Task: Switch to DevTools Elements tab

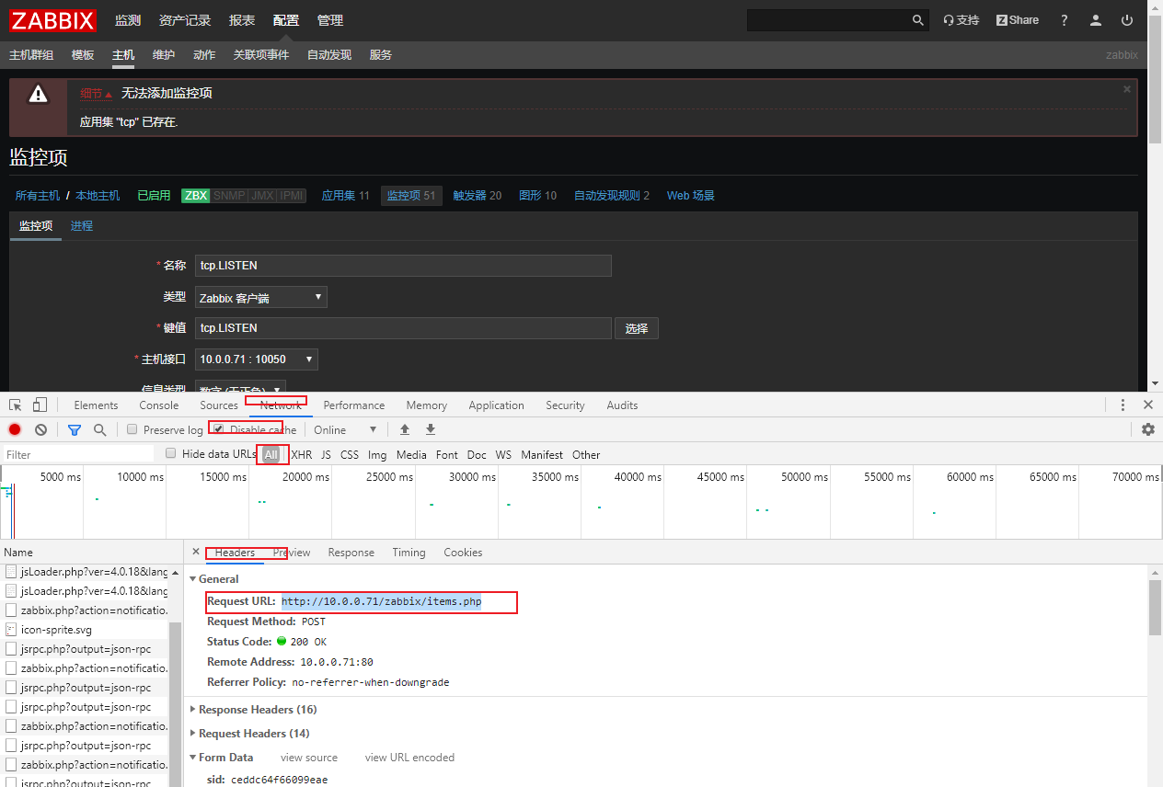Action: tap(96, 405)
